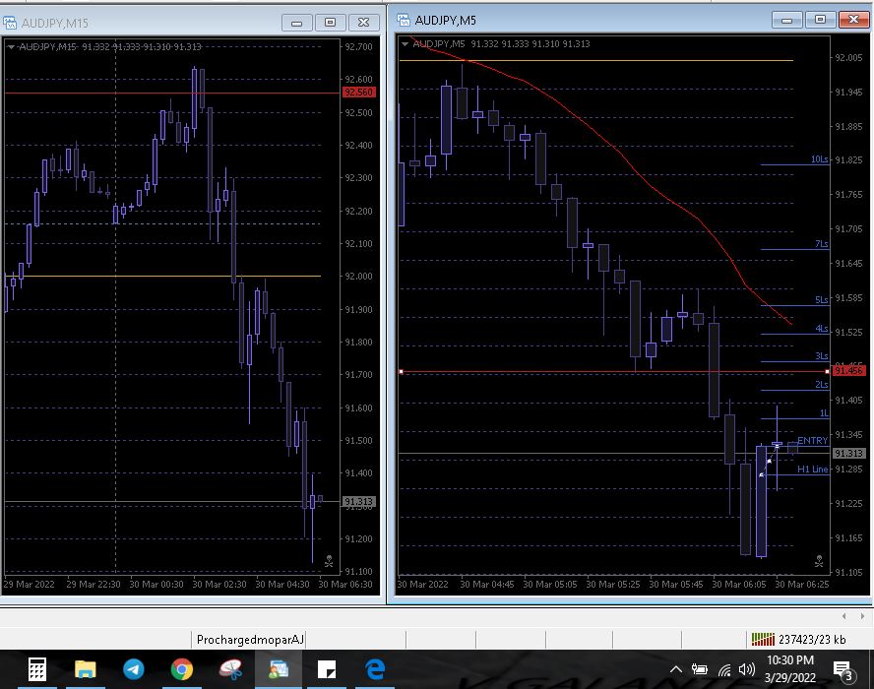Image resolution: width=874 pixels, height=689 pixels.
Task: Expand the AUDJPY,M5 chart info triangle
Action: coord(405,44)
